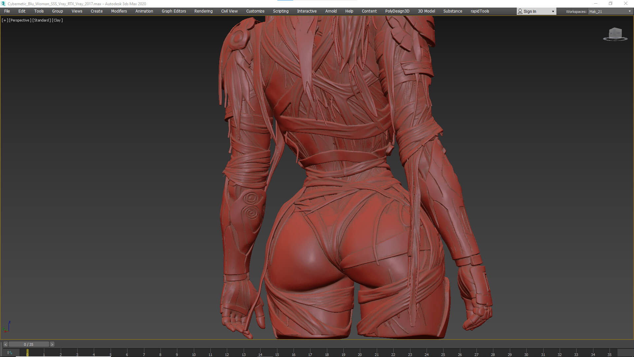This screenshot has height=357, width=634.
Task: Open the Content menu
Action: pyautogui.click(x=369, y=11)
